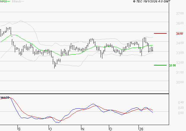Image resolution: width=186 pixels, height=131 pixels.
Task: Click the 26 year axis marker
Action: click(141, 129)
